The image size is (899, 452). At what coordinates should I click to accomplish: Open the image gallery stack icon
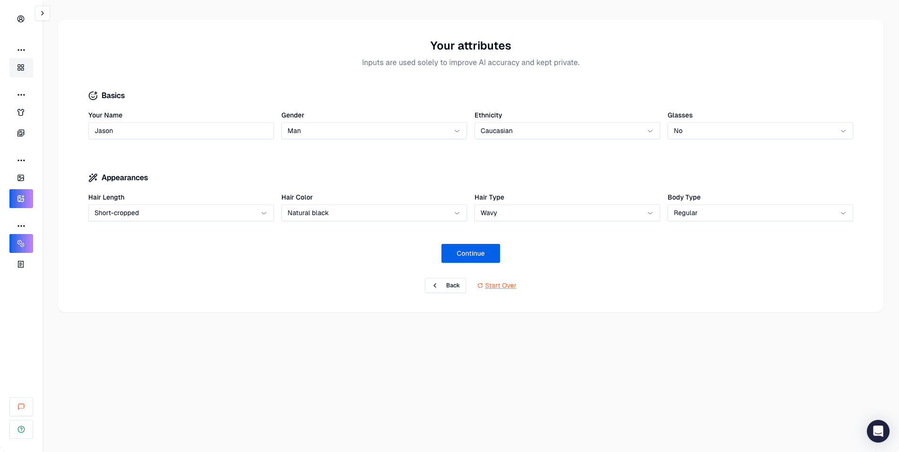pos(21,133)
